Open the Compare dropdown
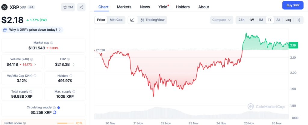308x125 pixels. (222, 20)
